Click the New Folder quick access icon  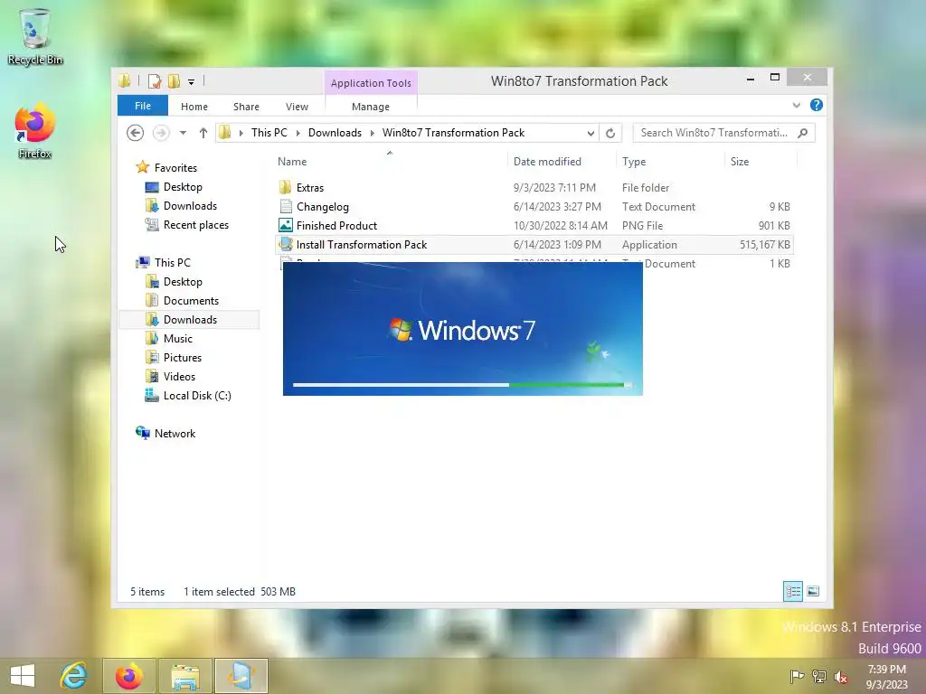174,80
